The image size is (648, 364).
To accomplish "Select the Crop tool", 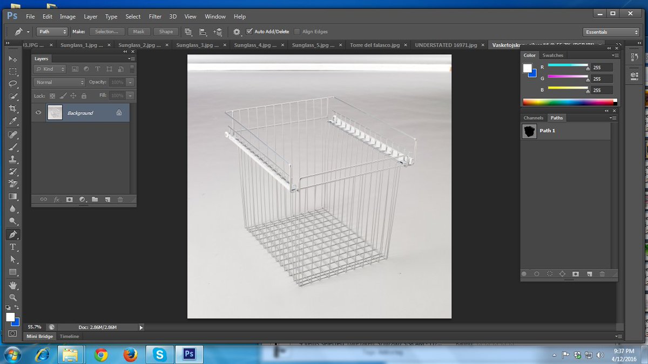I will (x=13, y=108).
